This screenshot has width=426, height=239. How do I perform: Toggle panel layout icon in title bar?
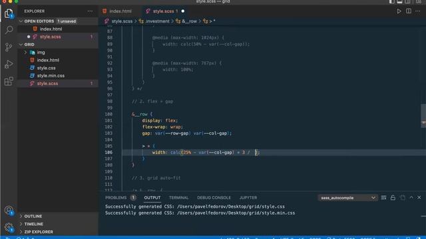(x=399, y=1)
